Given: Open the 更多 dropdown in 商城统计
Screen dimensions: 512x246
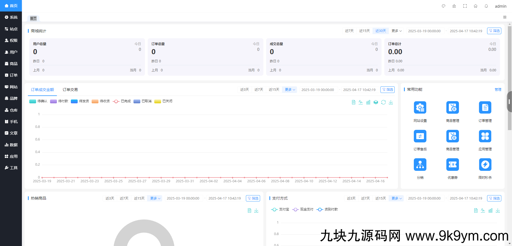Looking at the screenshot, I should click(x=396, y=31).
